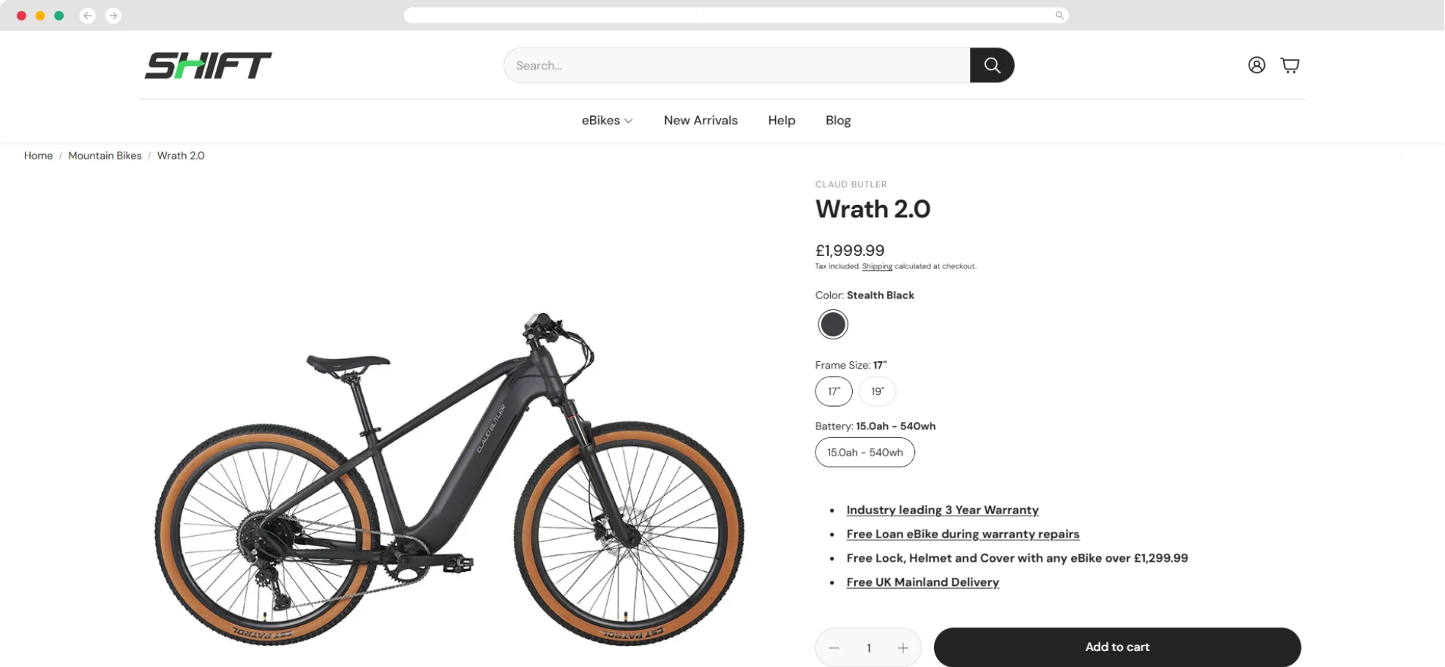Click the Add to cart button
Viewport: 1445px width, 667px height.
[1117, 647]
